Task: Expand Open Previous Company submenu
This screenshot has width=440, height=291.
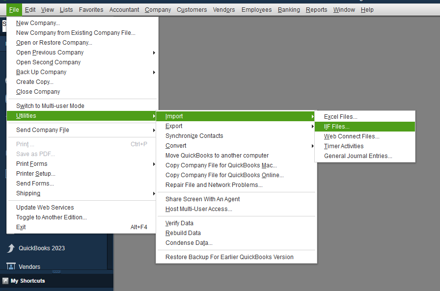Action: click(x=82, y=53)
